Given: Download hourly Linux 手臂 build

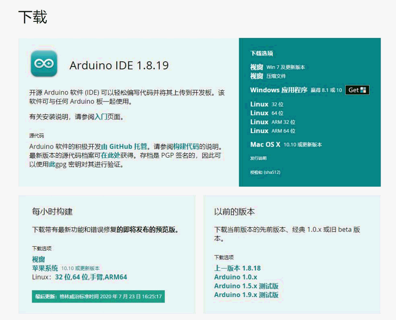Looking at the screenshot, I should click(x=96, y=277).
